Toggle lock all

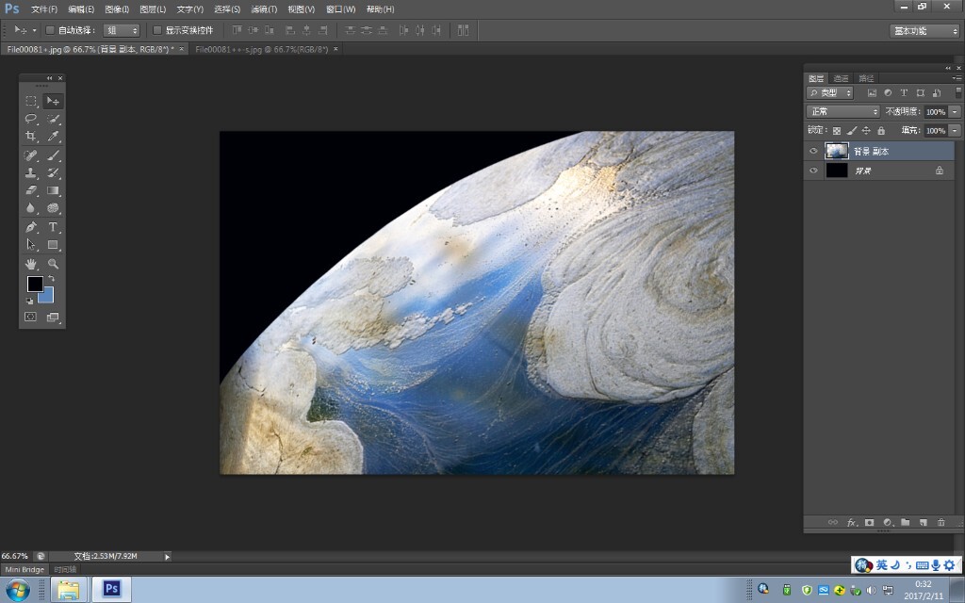[881, 130]
